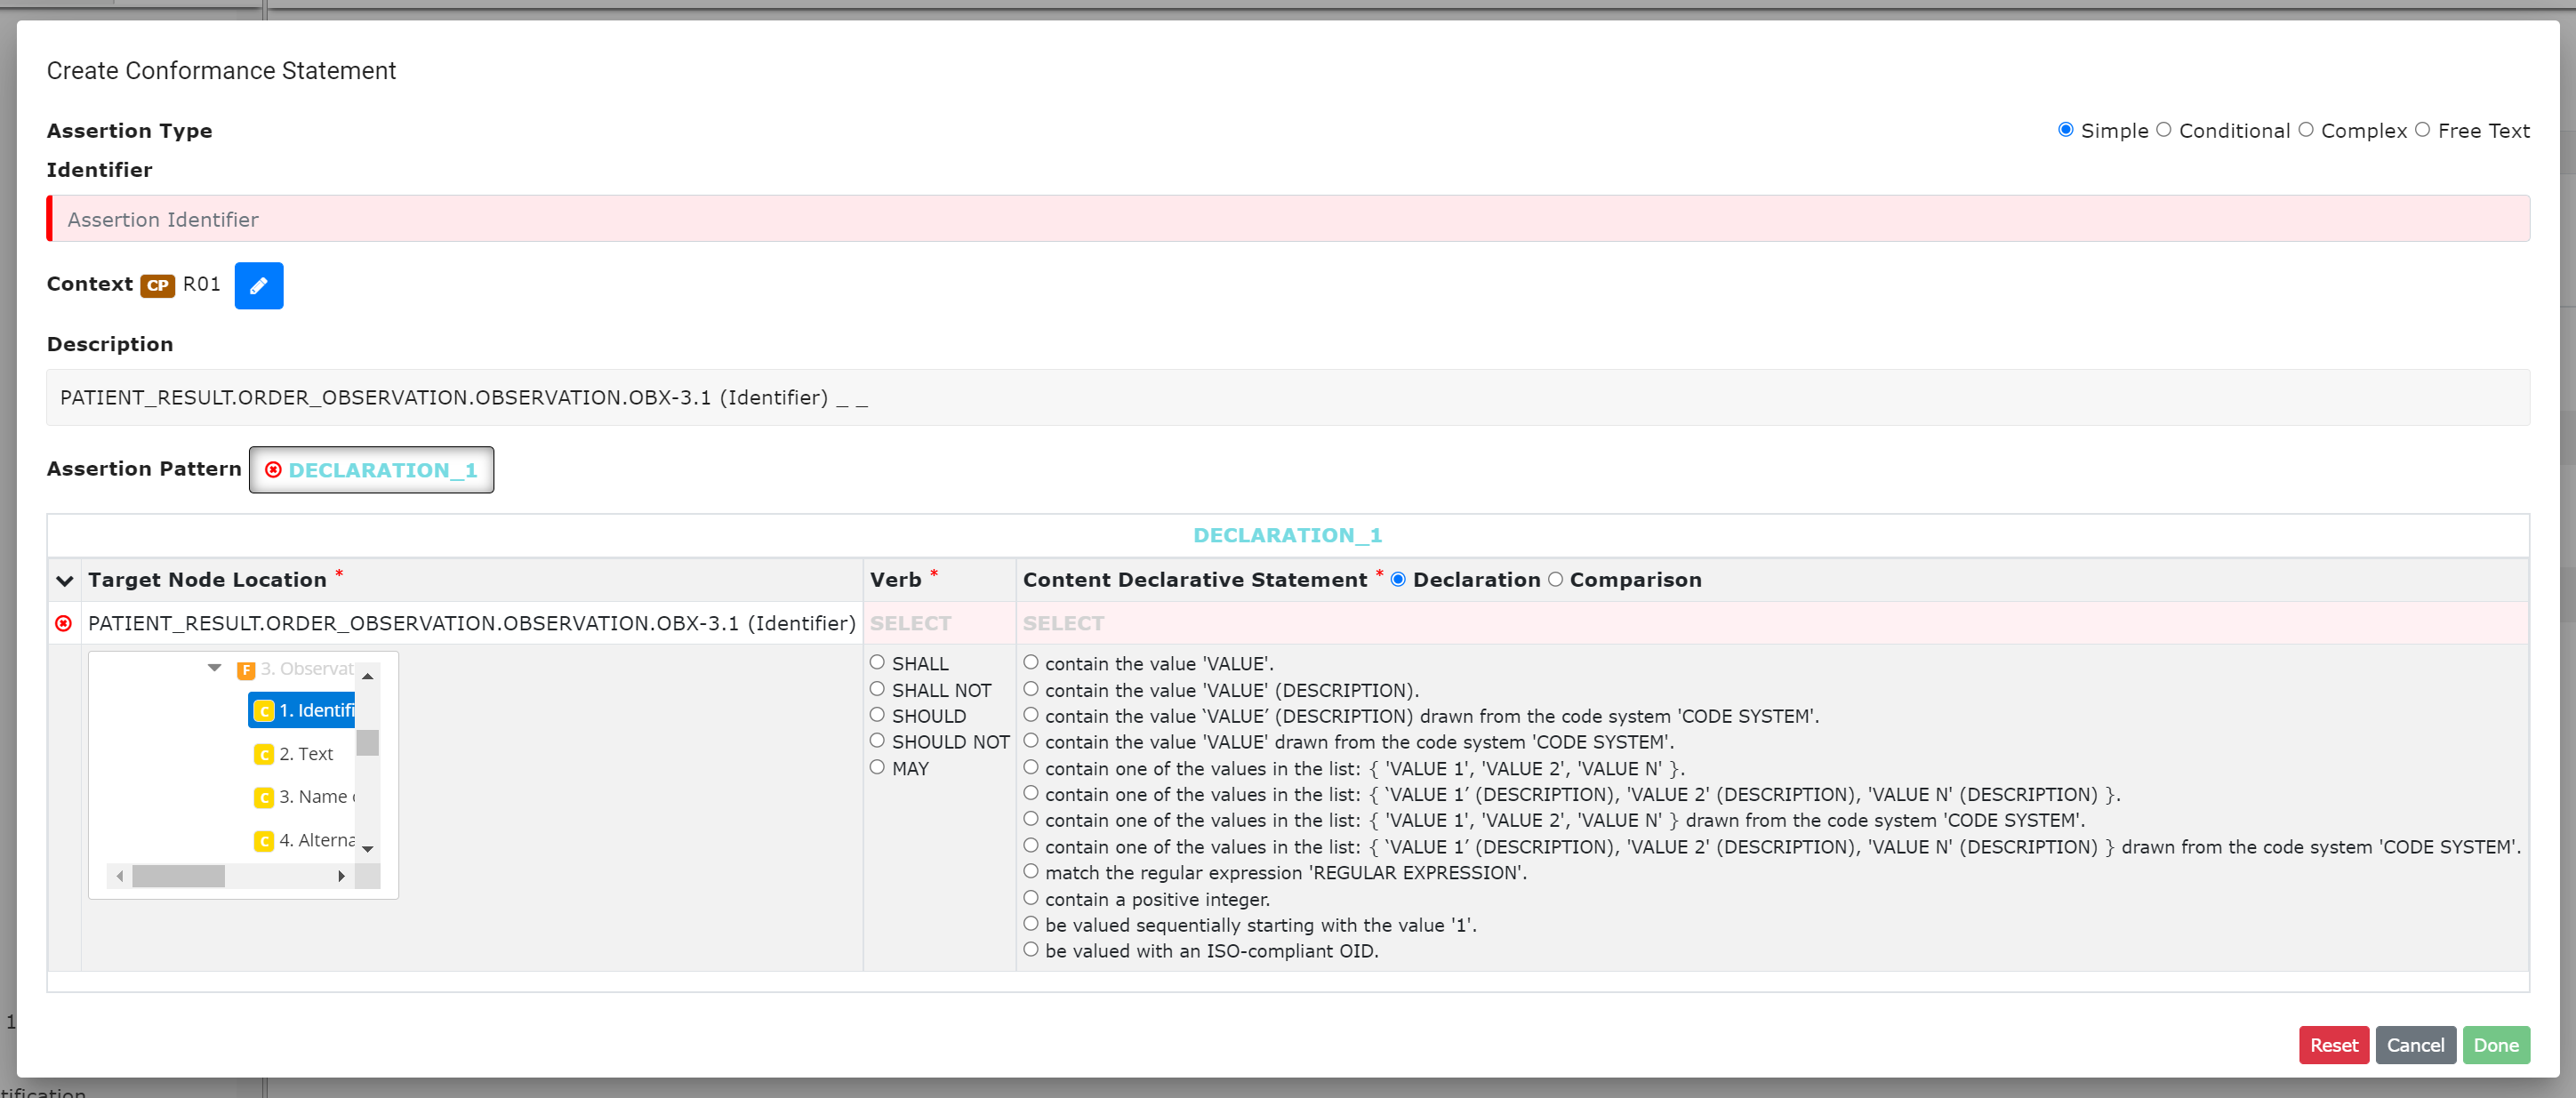Image resolution: width=2576 pixels, height=1098 pixels.
Task: Click the up arrow of the tree's vertical scrollbar
Action: point(368,677)
